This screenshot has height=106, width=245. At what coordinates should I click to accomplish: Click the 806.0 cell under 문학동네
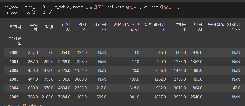click(181, 52)
